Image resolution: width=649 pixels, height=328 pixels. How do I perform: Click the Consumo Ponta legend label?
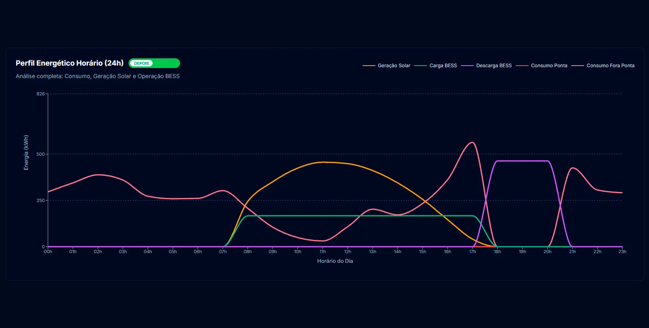[x=549, y=66]
